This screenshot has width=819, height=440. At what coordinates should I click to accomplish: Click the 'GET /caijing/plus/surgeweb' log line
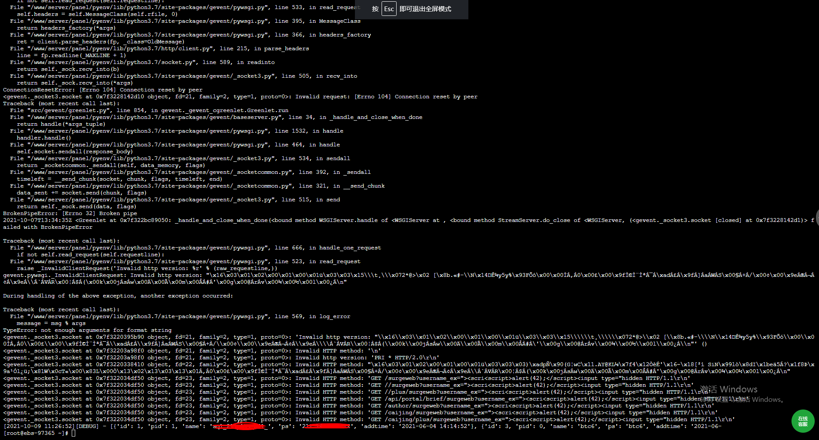click(369, 419)
